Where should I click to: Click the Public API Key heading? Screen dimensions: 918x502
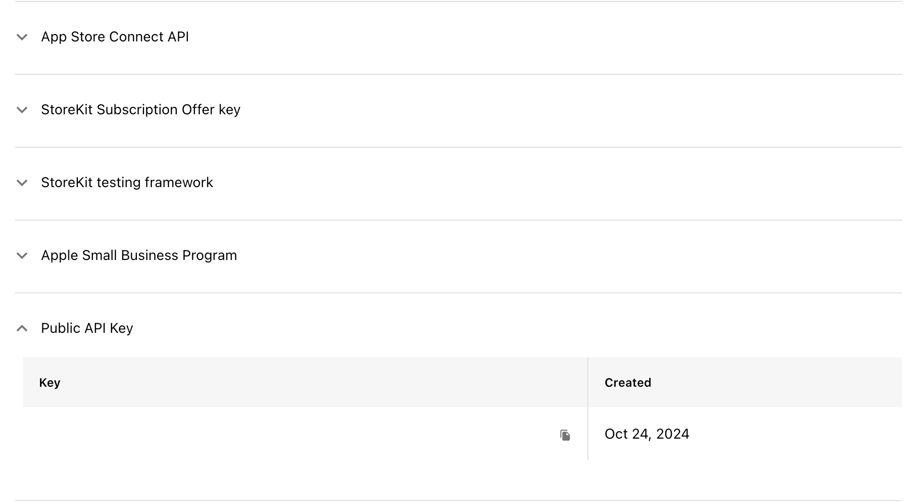coord(87,328)
